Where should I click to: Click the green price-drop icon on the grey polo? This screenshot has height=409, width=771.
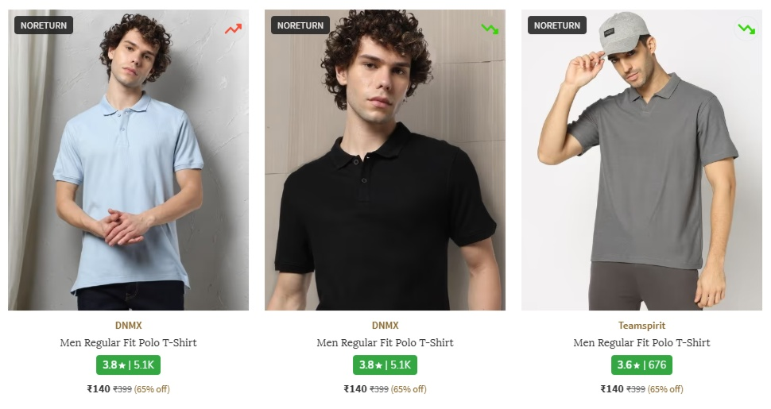[x=746, y=29]
